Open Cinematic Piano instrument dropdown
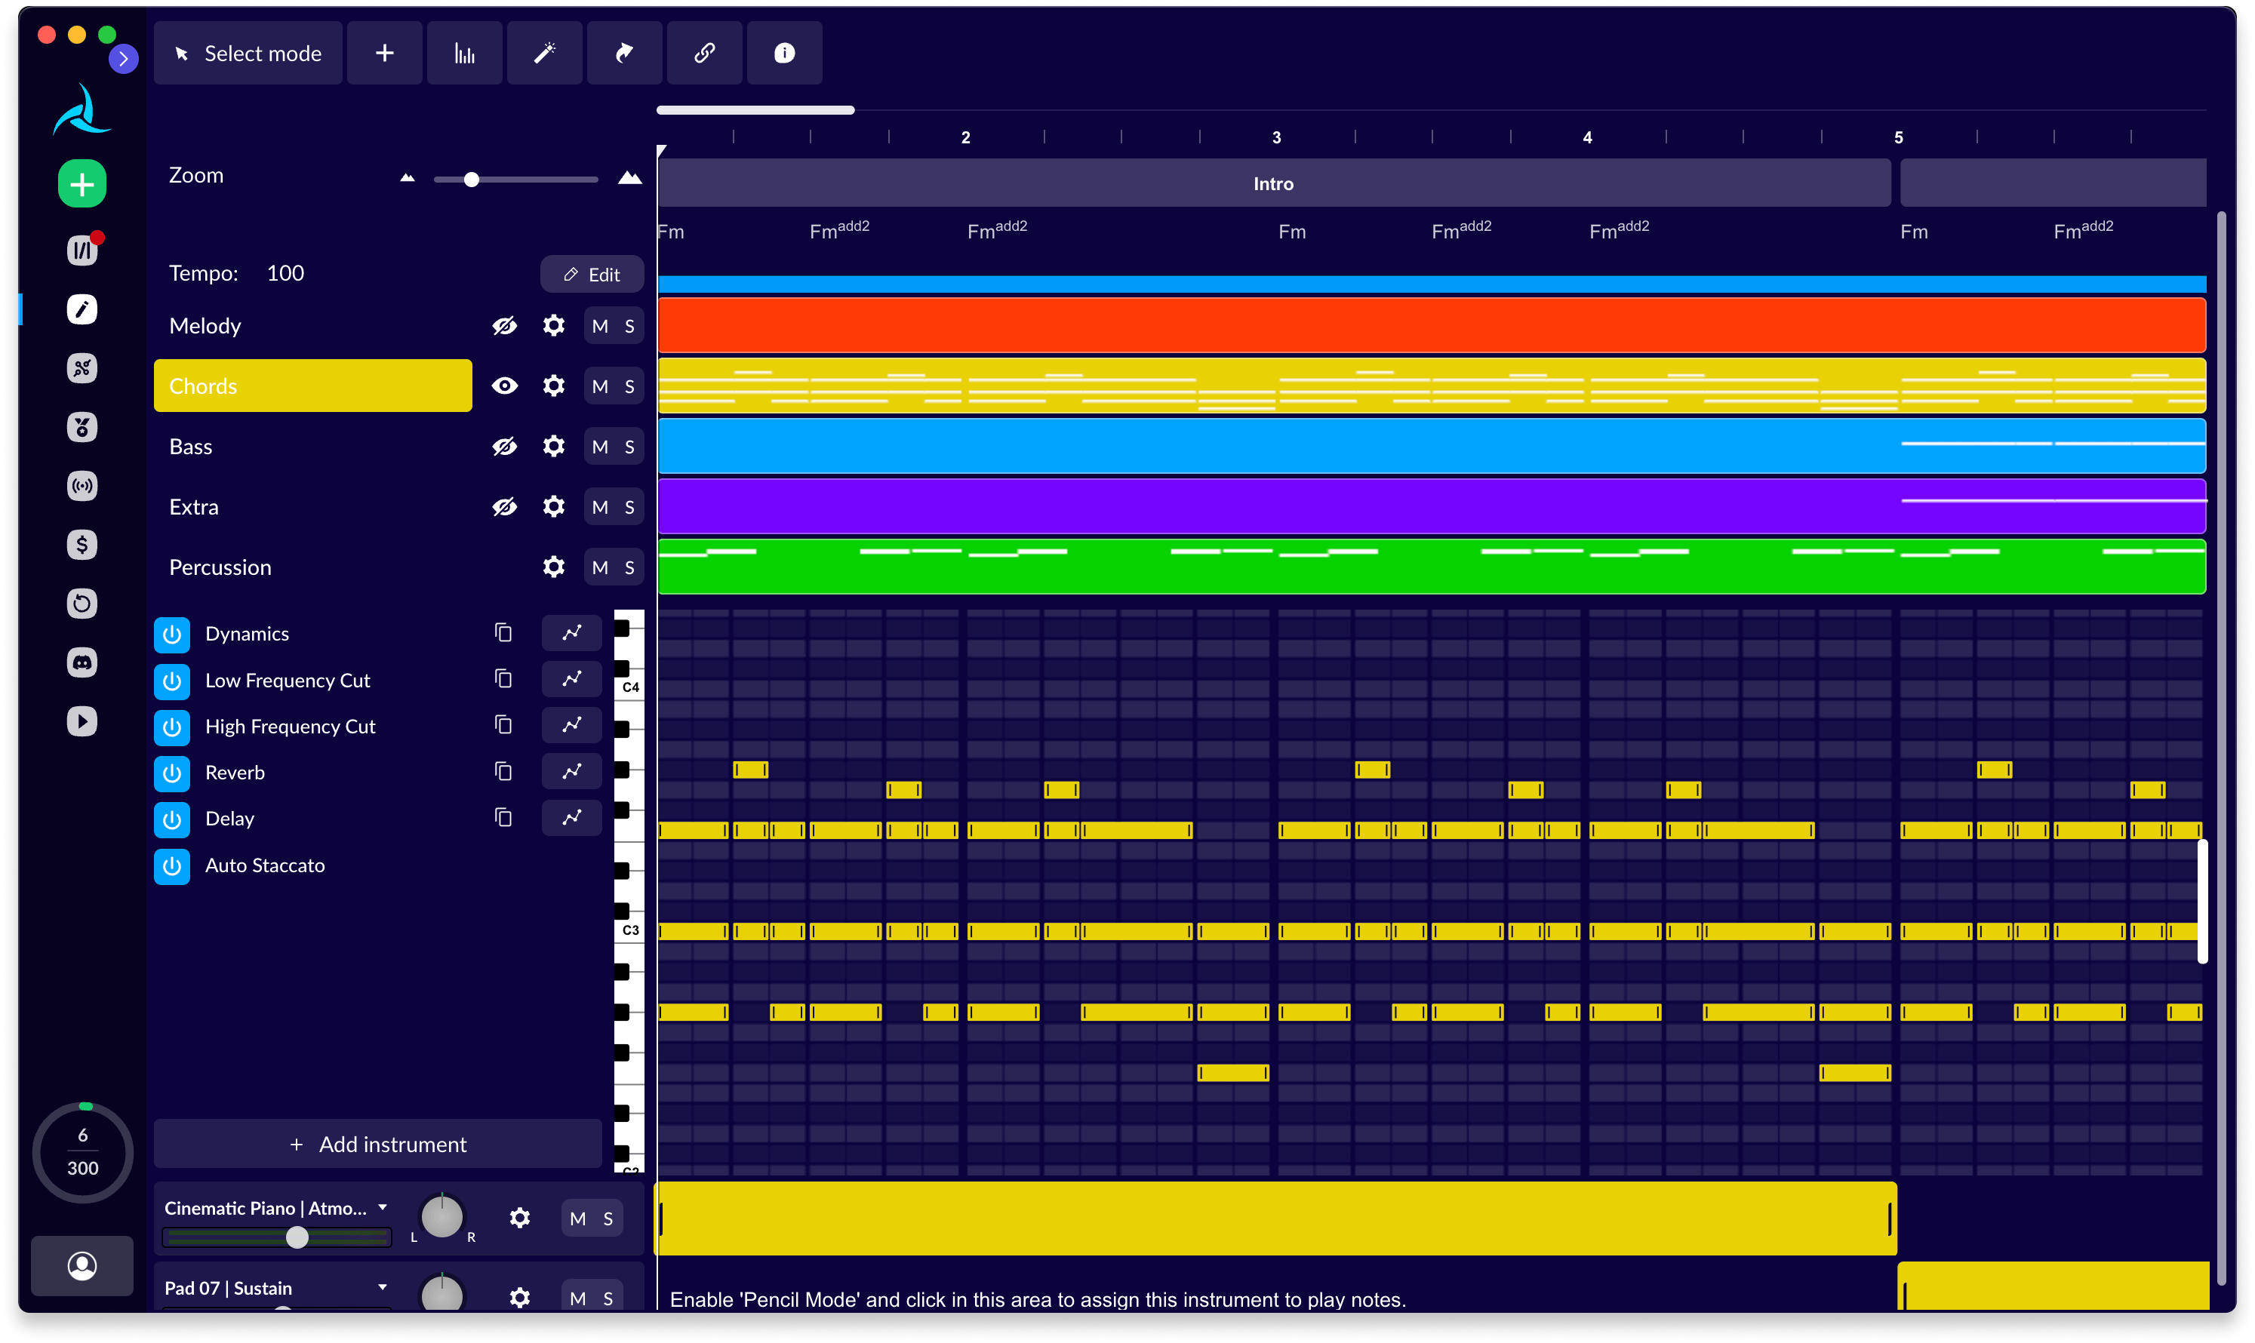The width and height of the screenshot is (2255, 1343). (383, 1208)
